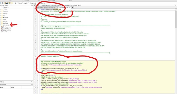Image resolution: width=177 pixels, height=94 pixels.
Task: Click editor scrollbar up arrow
Action: [x=176, y=10]
